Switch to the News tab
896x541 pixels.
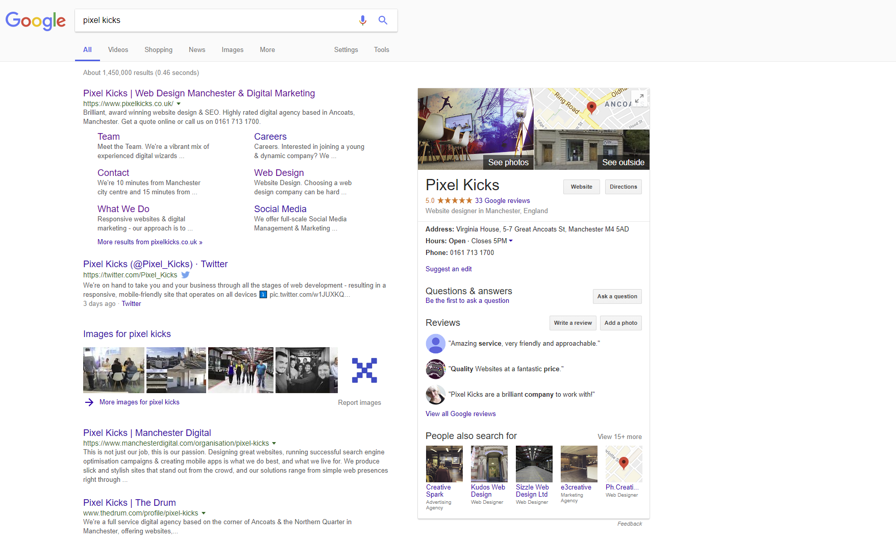197,50
